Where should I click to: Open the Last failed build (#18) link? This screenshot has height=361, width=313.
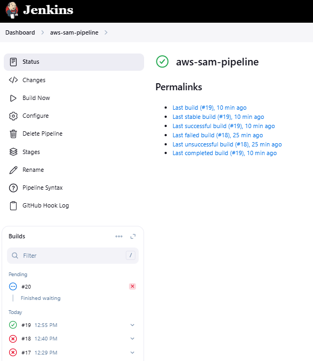point(217,135)
